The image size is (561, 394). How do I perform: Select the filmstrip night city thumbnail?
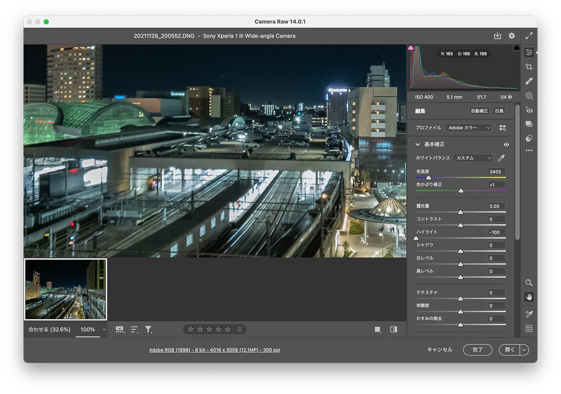(66, 289)
